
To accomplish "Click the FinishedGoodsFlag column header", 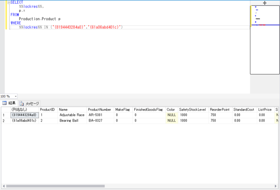I will (x=149, y=110).
